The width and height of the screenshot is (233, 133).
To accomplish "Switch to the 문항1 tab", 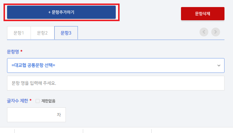I will click(19, 33).
